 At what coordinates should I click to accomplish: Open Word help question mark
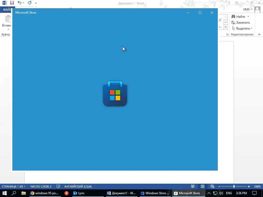click(x=229, y=3)
